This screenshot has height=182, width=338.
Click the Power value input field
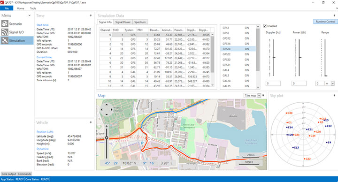tap(299, 83)
